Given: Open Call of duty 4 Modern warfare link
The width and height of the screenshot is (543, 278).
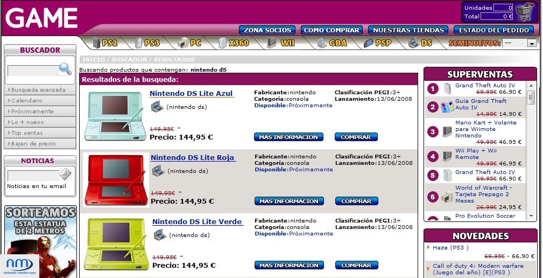Looking at the screenshot, I should coord(478,269).
